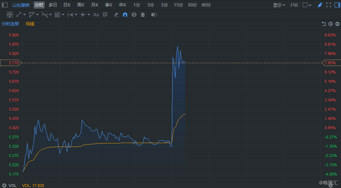Open the chart measurement tool dropdown arrow
Image resolution: width=341 pixels, height=188 pixels.
pyautogui.click(x=63, y=15)
